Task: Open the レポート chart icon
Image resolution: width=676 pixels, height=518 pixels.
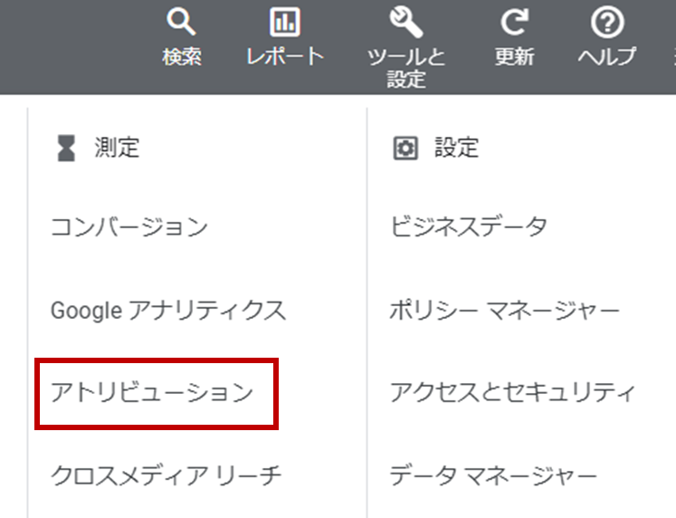Action: (x=284, y=22)
